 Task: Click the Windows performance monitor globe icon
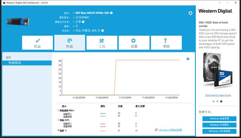(156, 130)
